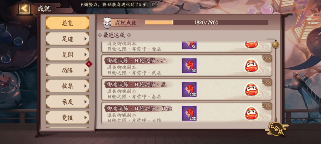
Task: Tap the 200 reward in 日轮之陨·三
Action: click(x=189, y=89)
